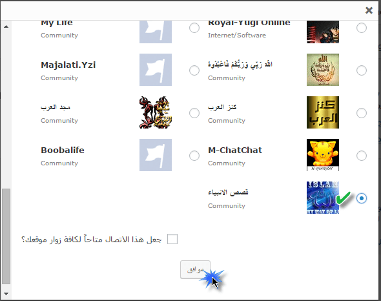Click the M-ChatChat orange cat picture
Viewport: 381px width, 301px height.
coord(323,155)
